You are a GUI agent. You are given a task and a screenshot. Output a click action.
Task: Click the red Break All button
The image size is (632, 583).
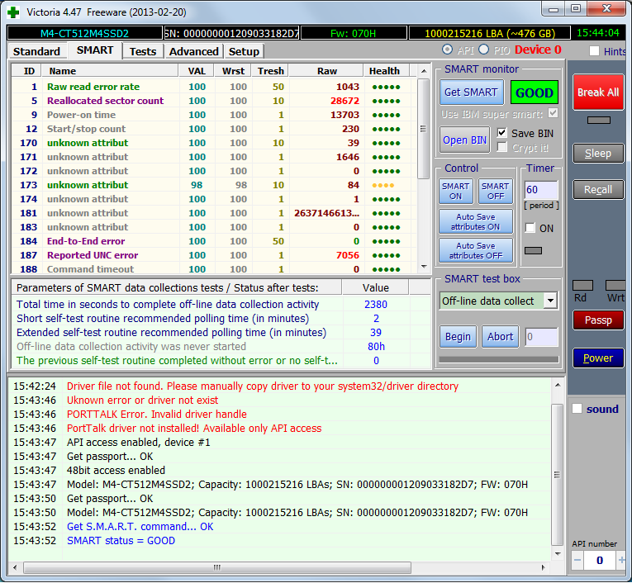tap(598, 92)
